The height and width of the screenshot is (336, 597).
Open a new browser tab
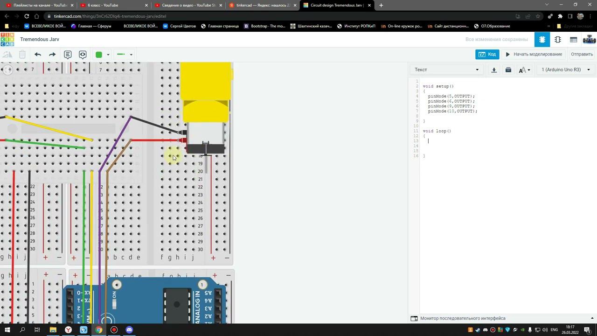click(381, 5)
